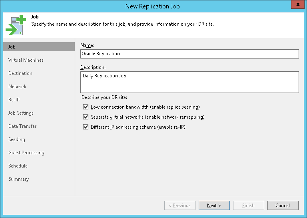
Task: Enable Low connection bandwidth checkbox
Action: [86, 107]
